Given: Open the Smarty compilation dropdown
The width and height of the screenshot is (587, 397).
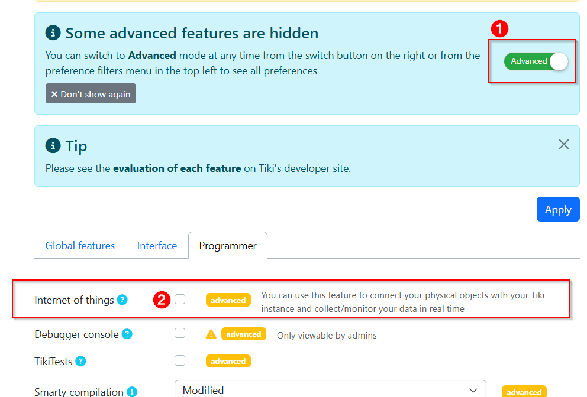Looking at the screenshot, I should tap(330, 389).
